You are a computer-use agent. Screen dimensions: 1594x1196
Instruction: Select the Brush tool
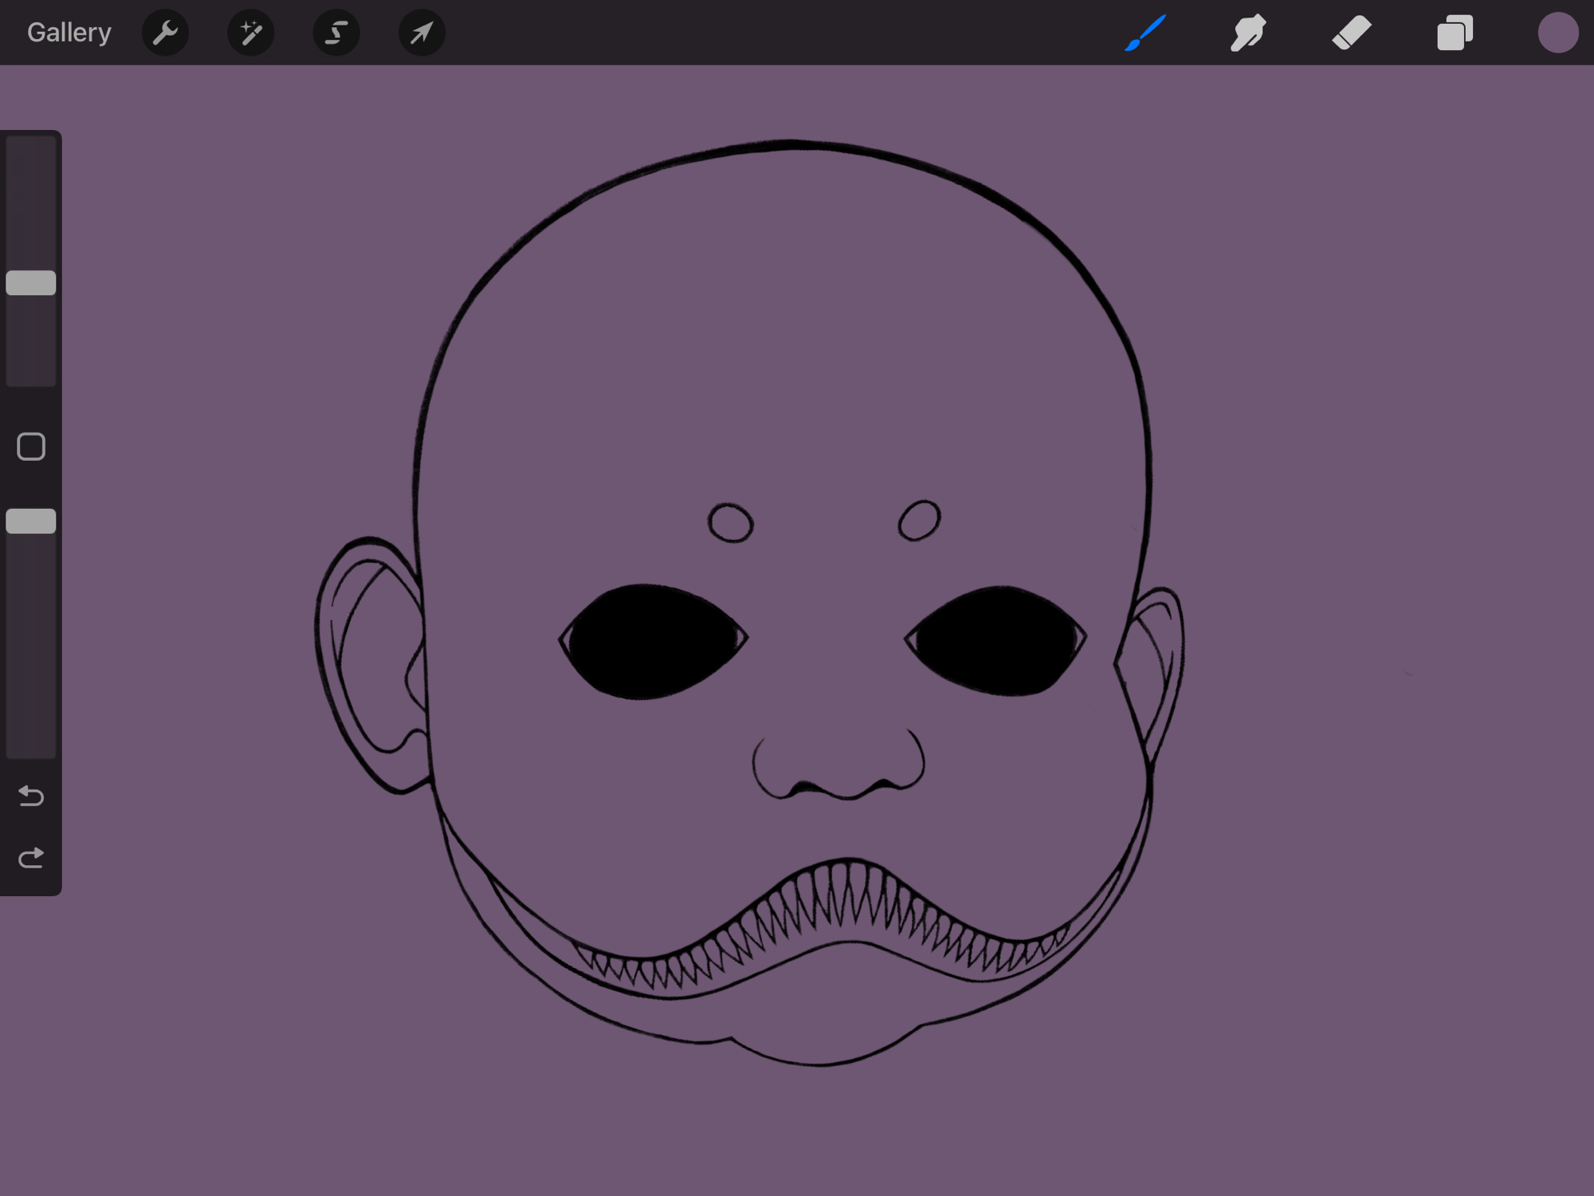click(x=1145, y=33)
